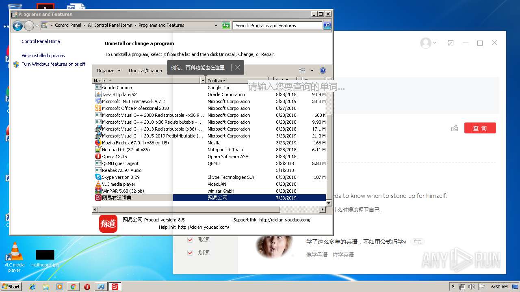Open Control Panel Home link

click(x=41, y=41)
